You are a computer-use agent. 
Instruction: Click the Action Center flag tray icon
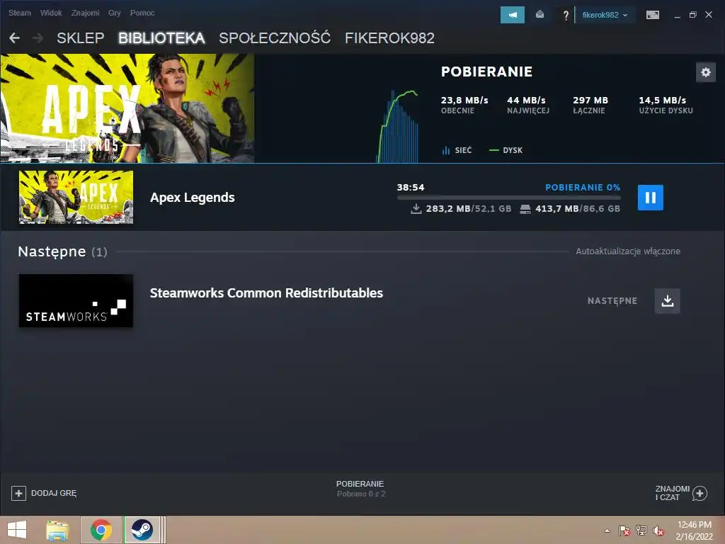[624, 531]
